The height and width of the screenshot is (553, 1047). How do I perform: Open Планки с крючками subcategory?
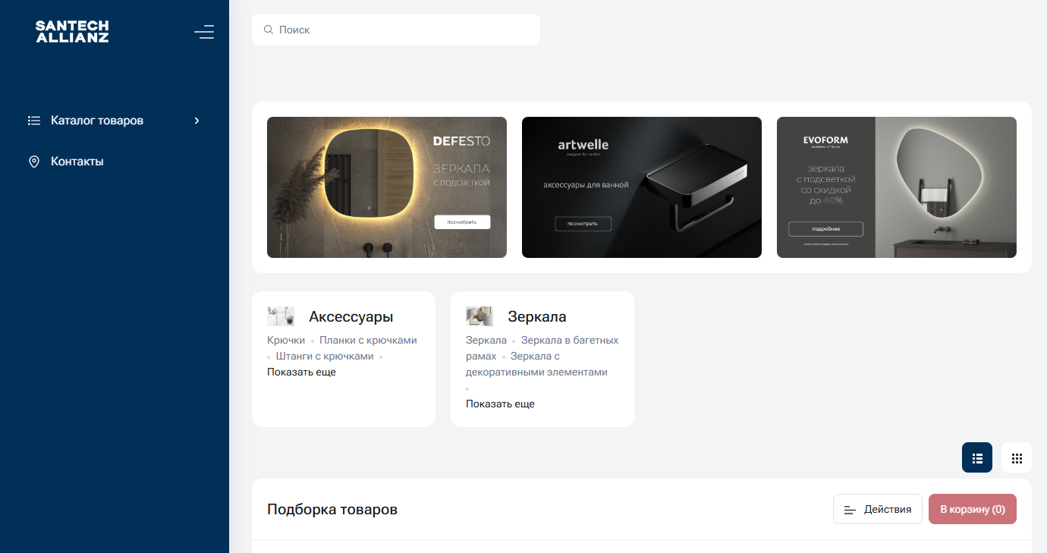pyautogui.click(x=368, y=341)
